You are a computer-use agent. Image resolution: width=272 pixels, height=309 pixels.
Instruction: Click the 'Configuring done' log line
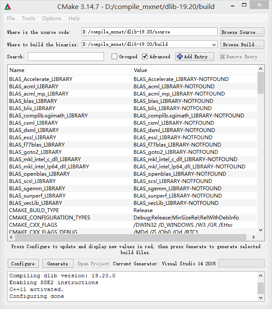point(37,296)
